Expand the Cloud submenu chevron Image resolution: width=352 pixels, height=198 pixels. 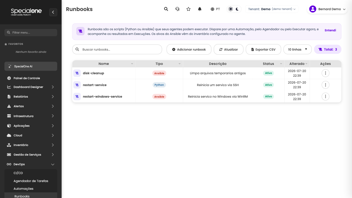[53, 135]
